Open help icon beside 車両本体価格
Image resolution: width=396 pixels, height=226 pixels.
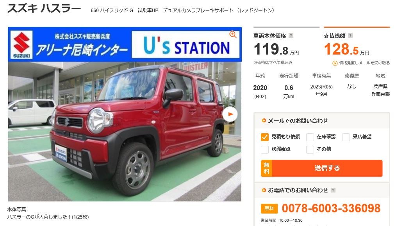pos(291,35)
